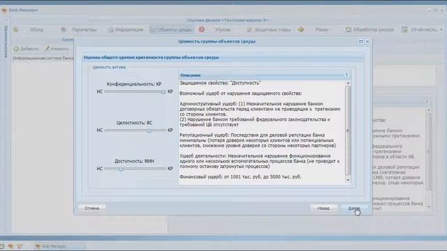Open the Отчётность tab
This screenshot has height=251, width=447.
424,29
